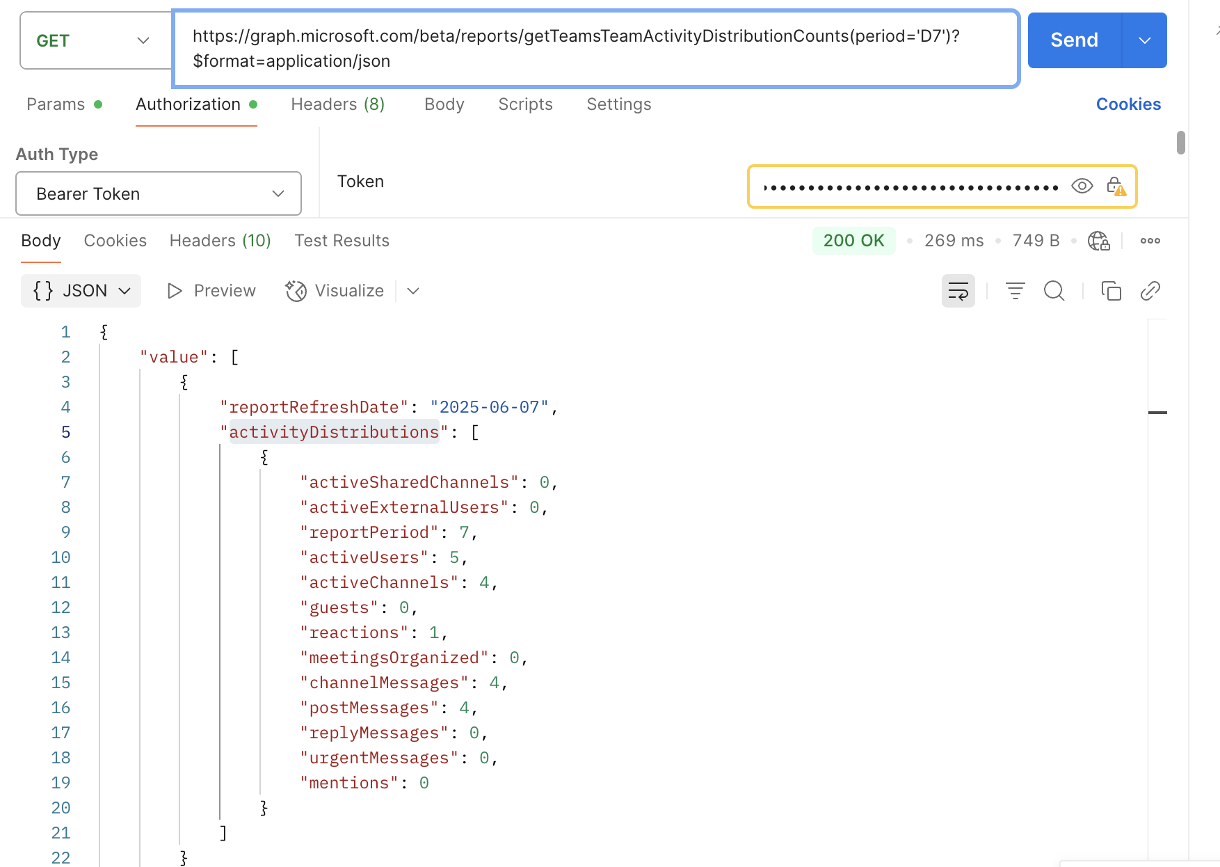The height and width of the screenshot is (867, 1220).
Task: Click the "reportRefreshDate" key
Action: (314, 407)
